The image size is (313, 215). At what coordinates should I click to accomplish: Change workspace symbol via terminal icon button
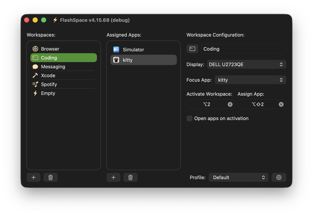(x=192, y=49)
